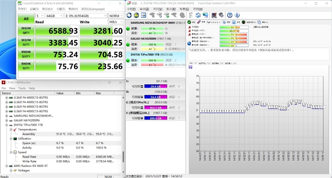The width and height of the screenshot is (332, 178).
Task: Open CrystalDiskMark 设置(S) menu
Action: click(34, 9)
